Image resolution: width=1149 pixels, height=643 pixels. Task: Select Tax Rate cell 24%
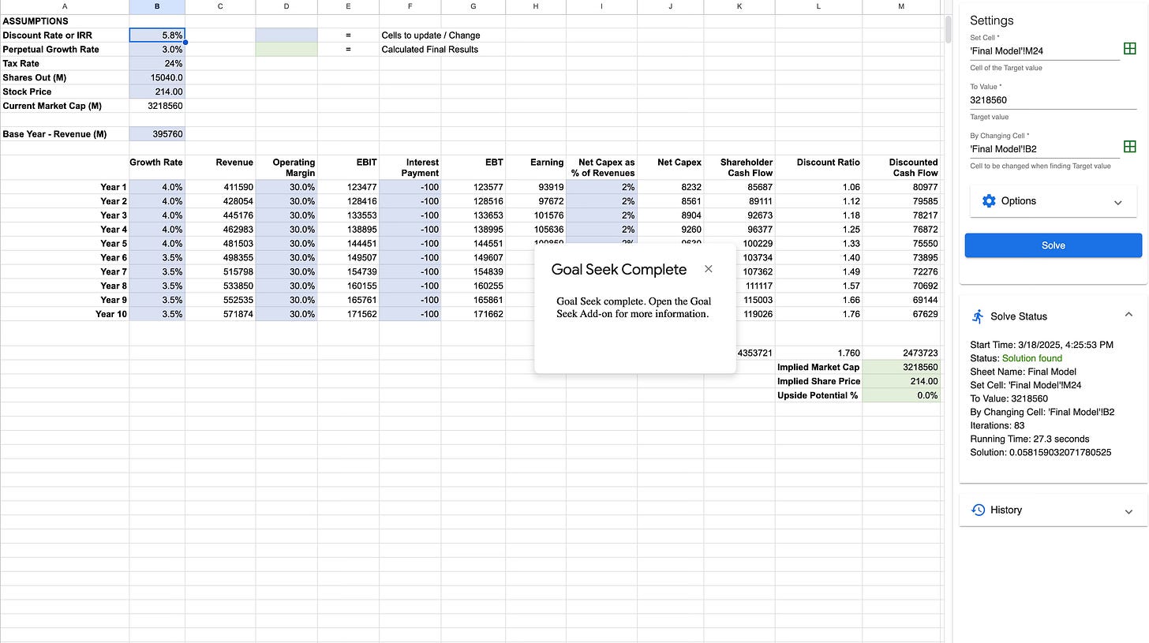click(x=157, y=64)
